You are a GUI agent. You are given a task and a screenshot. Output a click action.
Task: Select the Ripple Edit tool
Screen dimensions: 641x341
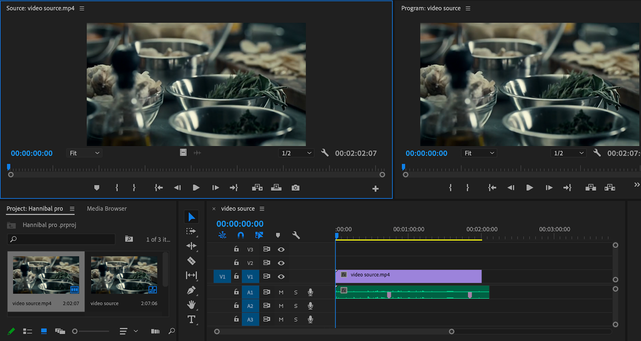[x=191, y=246]
